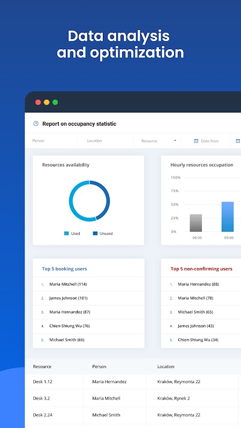The width and height of the screenshot is (241, 428).
Task: Click Maria Hernandez in Desk 1.12 row
Action: pyautogui.click(x=109, y=381)
